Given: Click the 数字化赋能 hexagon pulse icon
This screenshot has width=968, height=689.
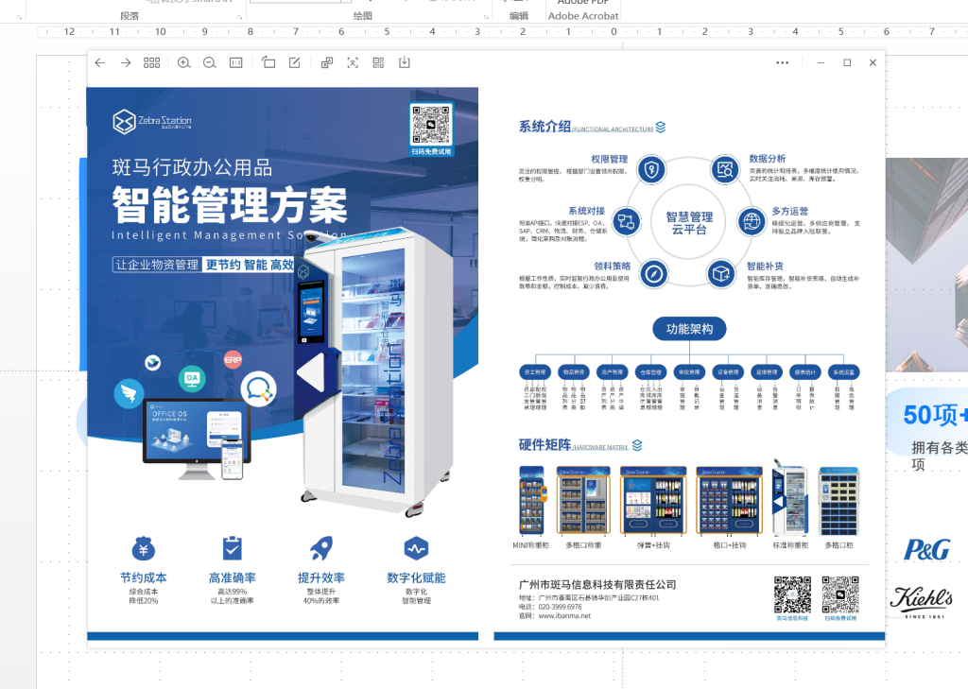Looking at the screenshot, I should (x=416, y=548).
